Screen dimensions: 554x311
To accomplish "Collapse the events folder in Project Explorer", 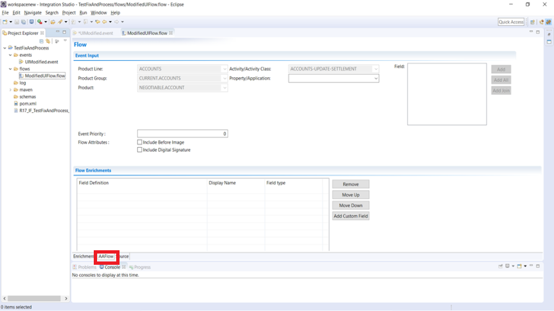I will [x=11, y=55].
